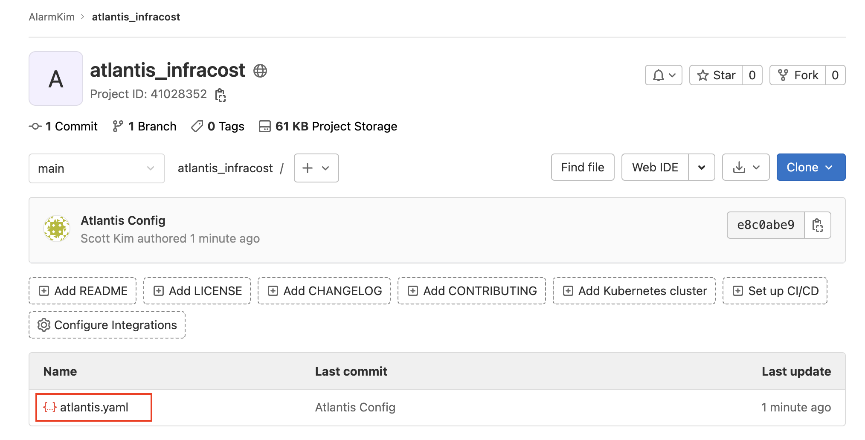Star the atlantis_infracost project
The width and height of the screenshot is (865, 440).
coord(716,75)
